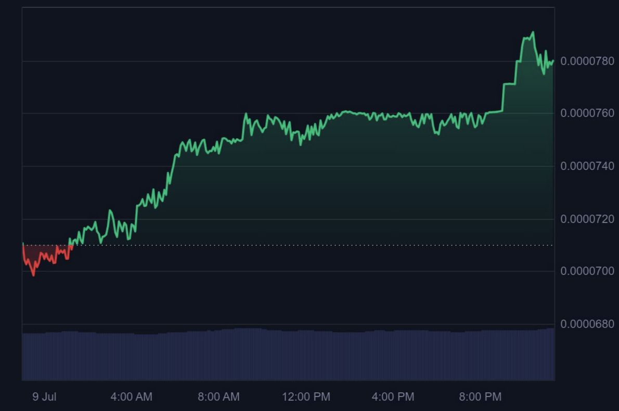Click the 0.0000680 price axis label
The width and height of the screenshot is (619, 411).
(587, 324)
